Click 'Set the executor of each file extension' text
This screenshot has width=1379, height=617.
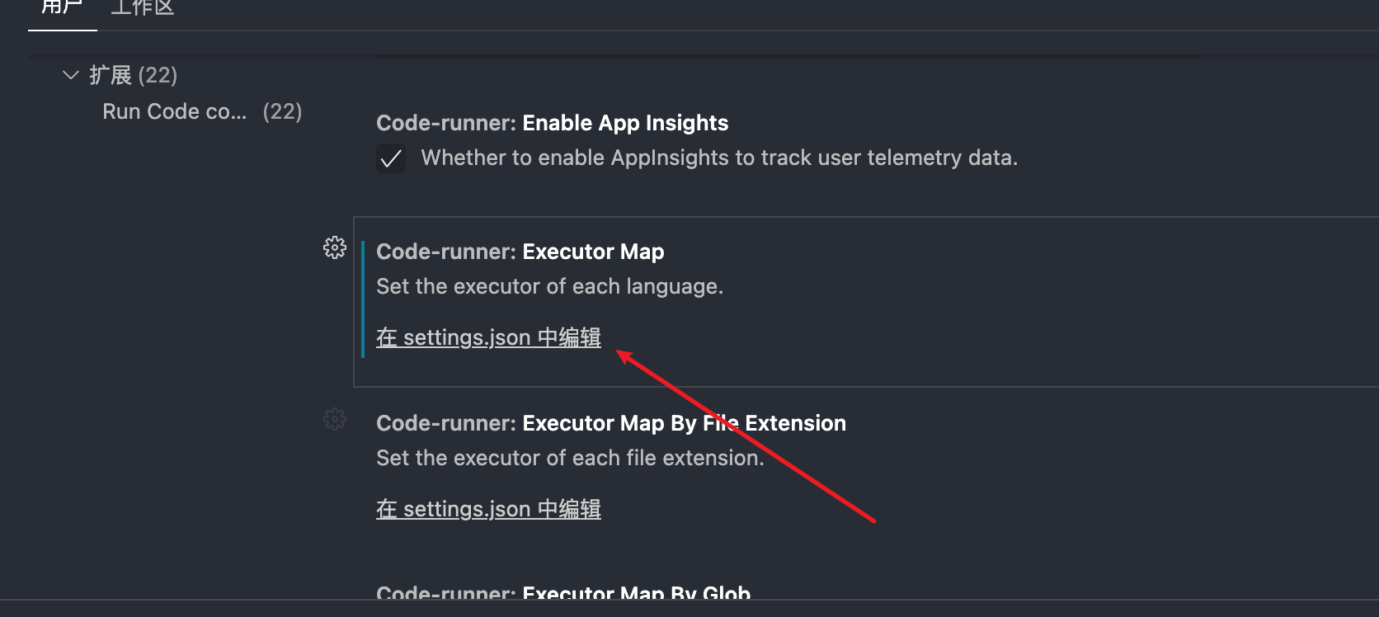pyautogui.click(x=570, y=458)
